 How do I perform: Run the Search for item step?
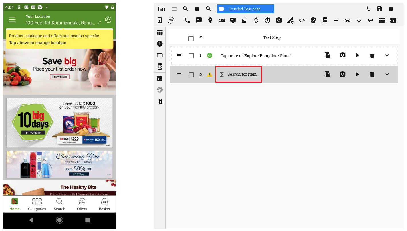point(358,74)
